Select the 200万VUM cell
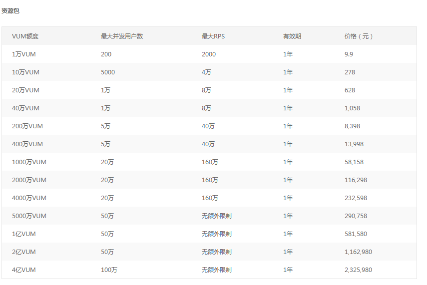 click(27, 126)
